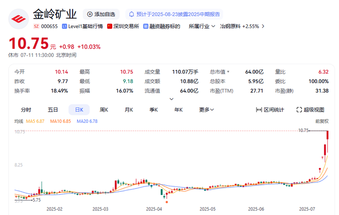339x215 pixels.
Task: Click 预计于2025-08-23披露2025中期报告 notice
Action: 178,14
